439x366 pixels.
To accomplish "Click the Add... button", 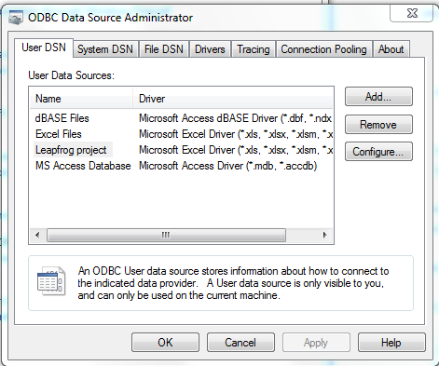I will click(378, 97).
